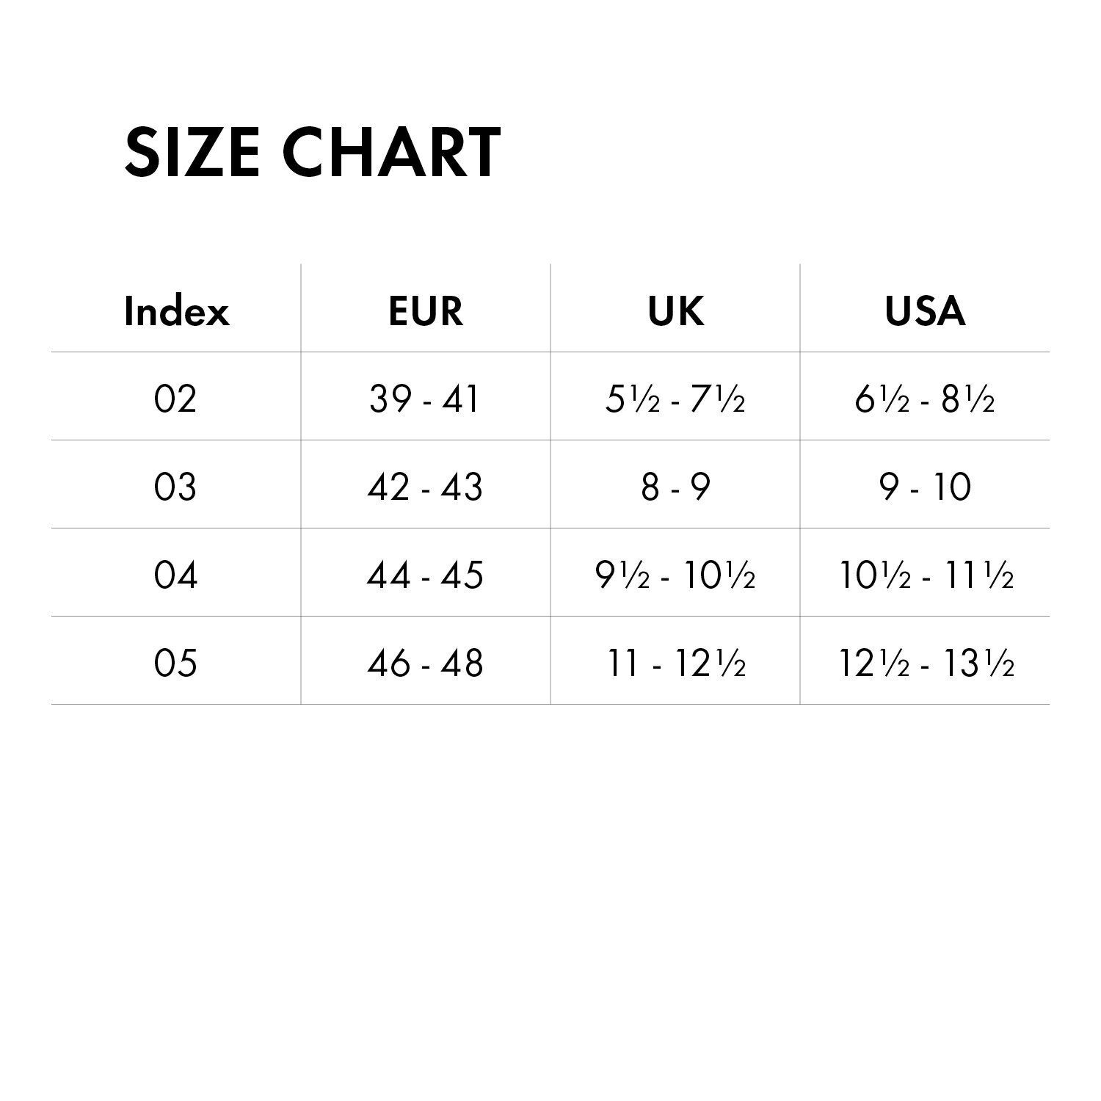The height and width of the screenshot is (1101, 1101).
Task: Click the SIZE CHART title
Action: pos(313,152)
